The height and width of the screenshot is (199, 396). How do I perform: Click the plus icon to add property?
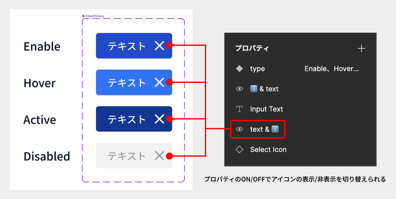(x=361, y=48)
